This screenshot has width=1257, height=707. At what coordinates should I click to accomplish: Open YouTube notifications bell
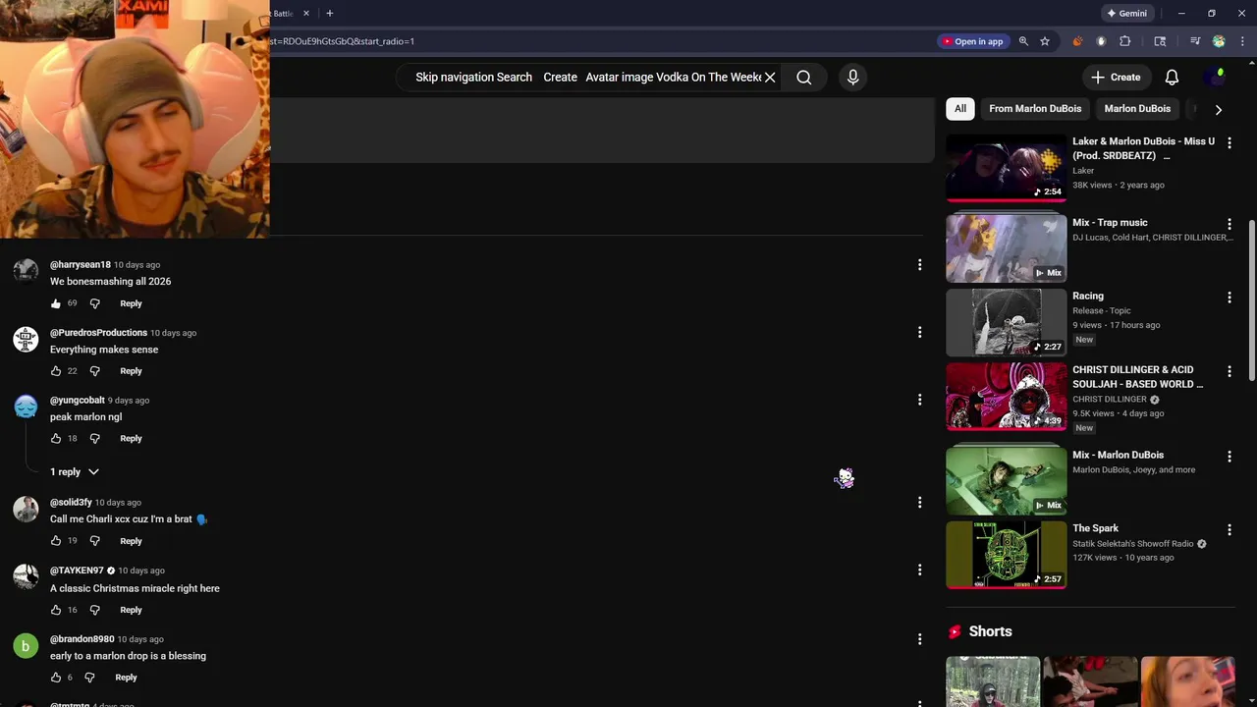pyautogui.click(x=1172, y=78)
